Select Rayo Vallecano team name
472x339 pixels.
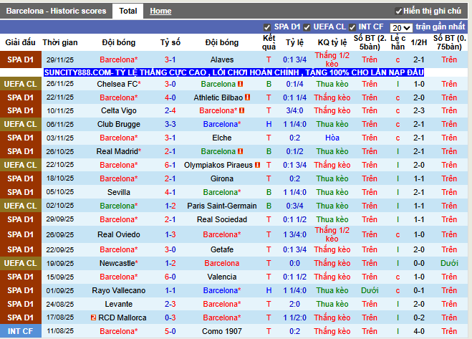click(119, 290)
